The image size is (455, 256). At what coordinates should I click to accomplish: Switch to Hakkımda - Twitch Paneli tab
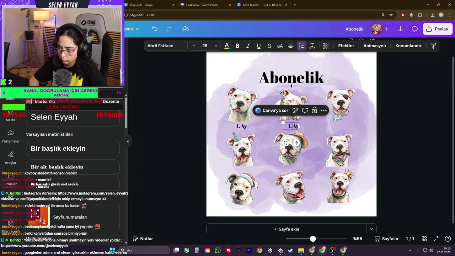coord(205,5)
